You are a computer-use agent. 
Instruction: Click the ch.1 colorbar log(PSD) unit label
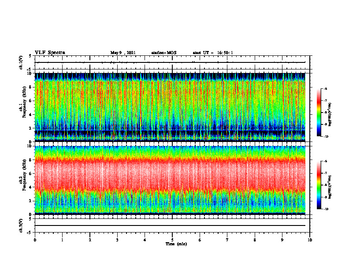coord(330,115)
